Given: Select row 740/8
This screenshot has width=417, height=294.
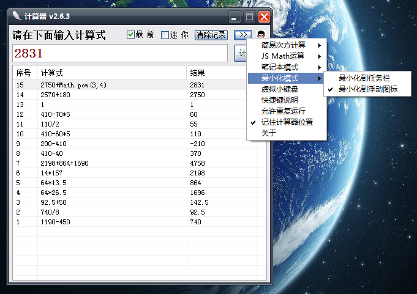Looking at the screenshot, I should tap(140, 212).
